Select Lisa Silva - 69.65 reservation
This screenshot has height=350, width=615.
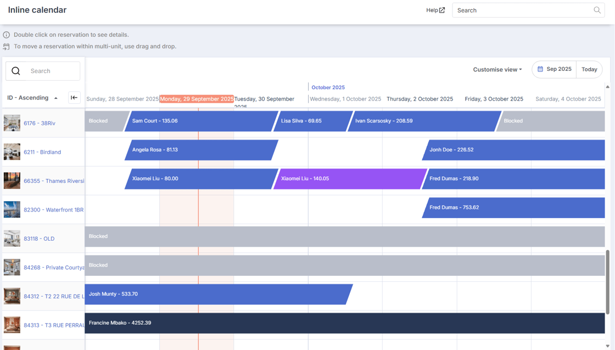(313, 121)
